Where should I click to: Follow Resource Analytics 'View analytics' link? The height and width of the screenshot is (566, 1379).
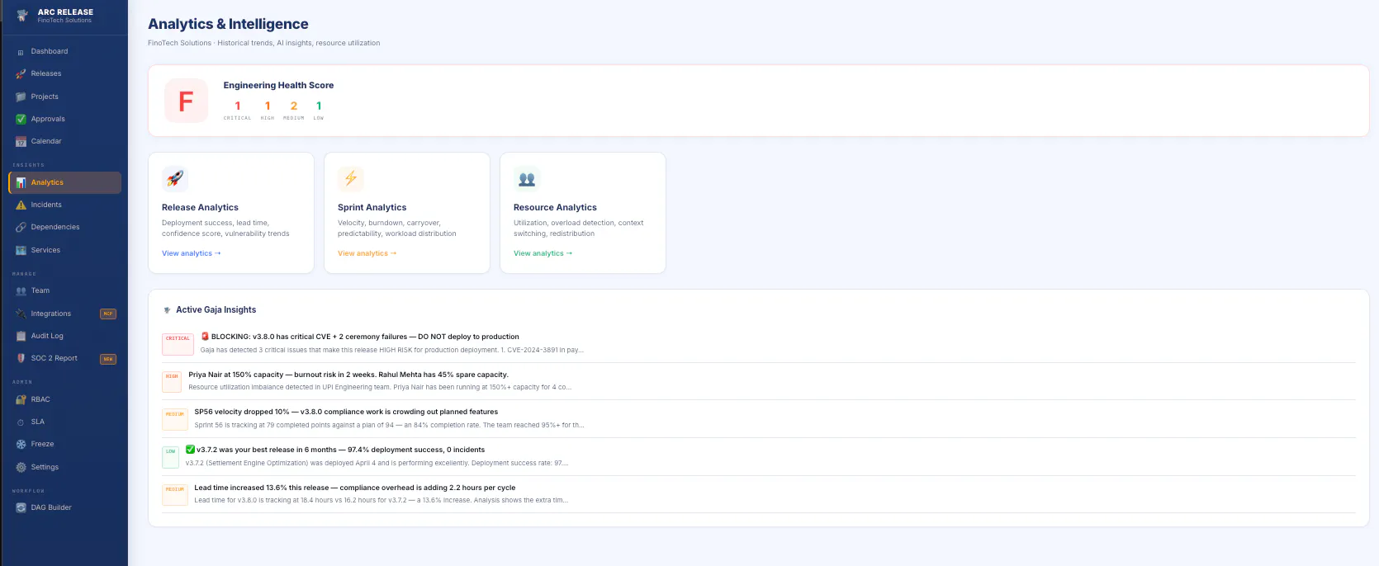[543, 253]
